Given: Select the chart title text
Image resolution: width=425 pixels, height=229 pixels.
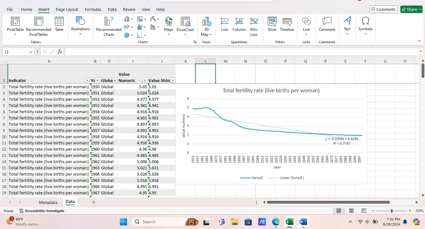Looking at the screenshot, I should (271, 90).
